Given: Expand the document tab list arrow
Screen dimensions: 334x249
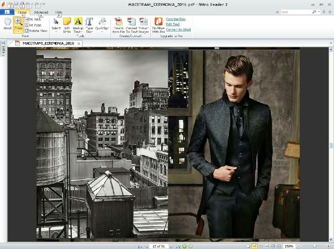Looking at the screenshot, I should (330, 43).
